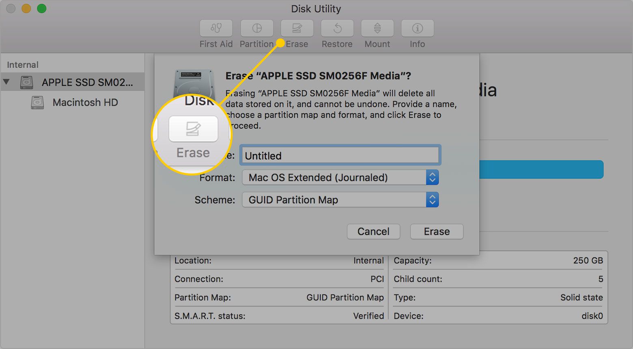
Task: Click the S.M.A.R.T. status Verified value
Action: (x=368, y=316)
